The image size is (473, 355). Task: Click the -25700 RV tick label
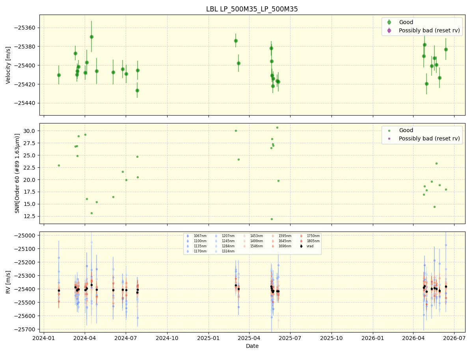[25, 329]
